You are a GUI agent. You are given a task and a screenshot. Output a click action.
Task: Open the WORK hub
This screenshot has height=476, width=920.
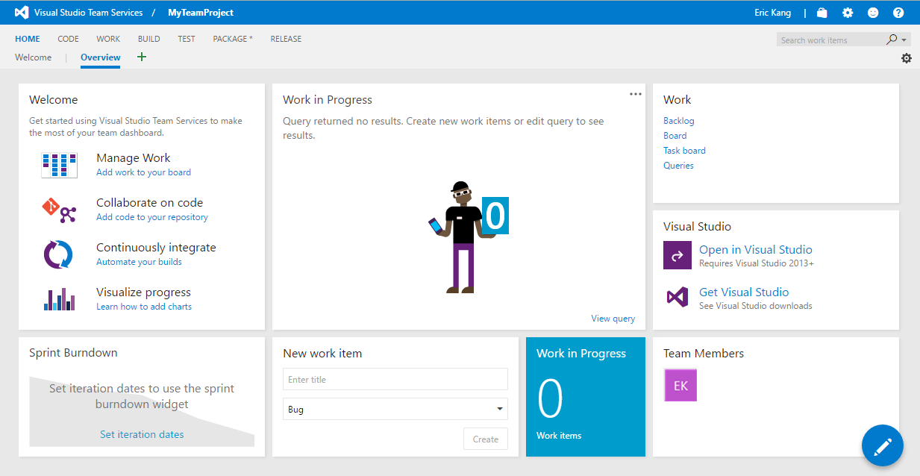tap(108, 39)
